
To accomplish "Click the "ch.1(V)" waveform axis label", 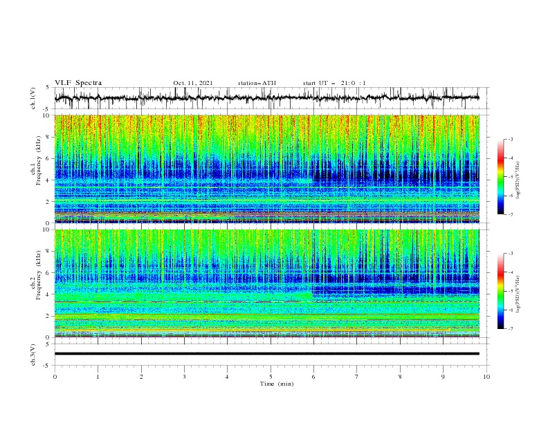I will pyautogui.click(x=33, y=98).
